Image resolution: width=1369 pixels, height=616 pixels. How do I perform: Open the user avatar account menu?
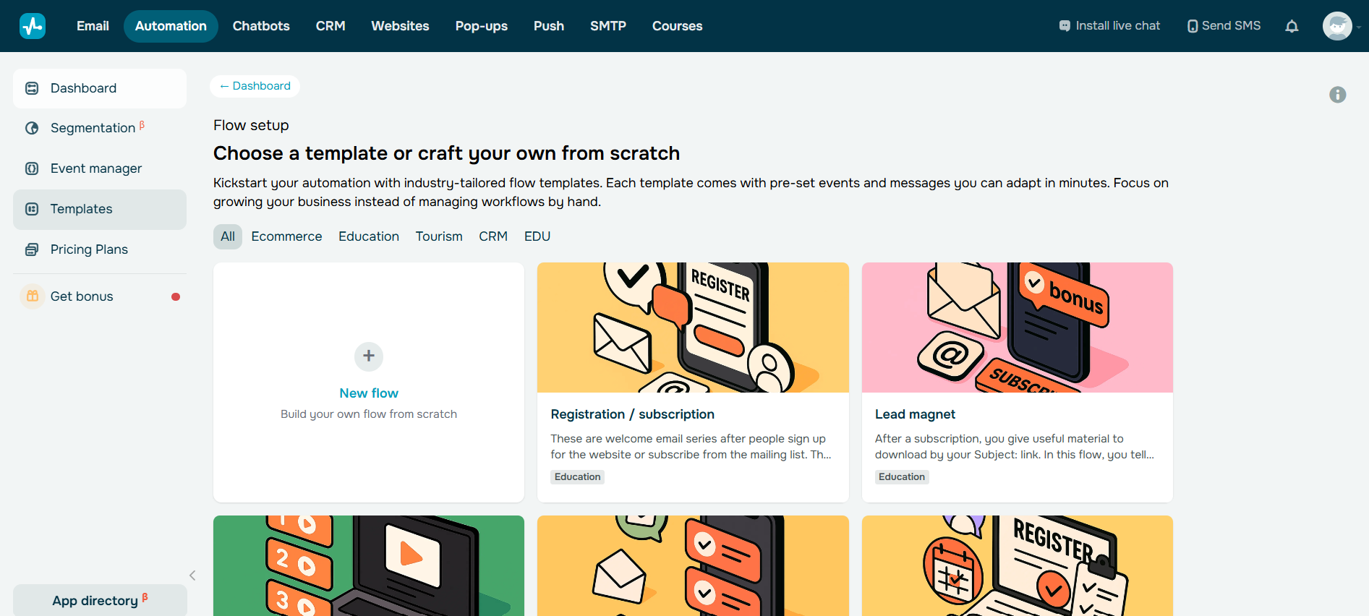tap(1337, 26)
